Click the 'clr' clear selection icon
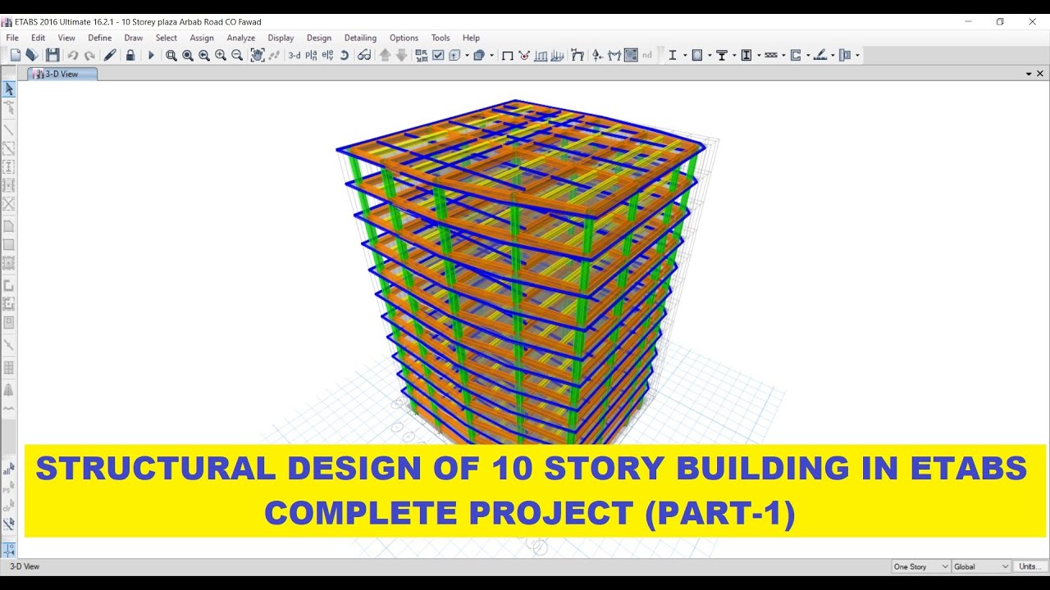1050x590 pixels. click(x=9, y=506)
